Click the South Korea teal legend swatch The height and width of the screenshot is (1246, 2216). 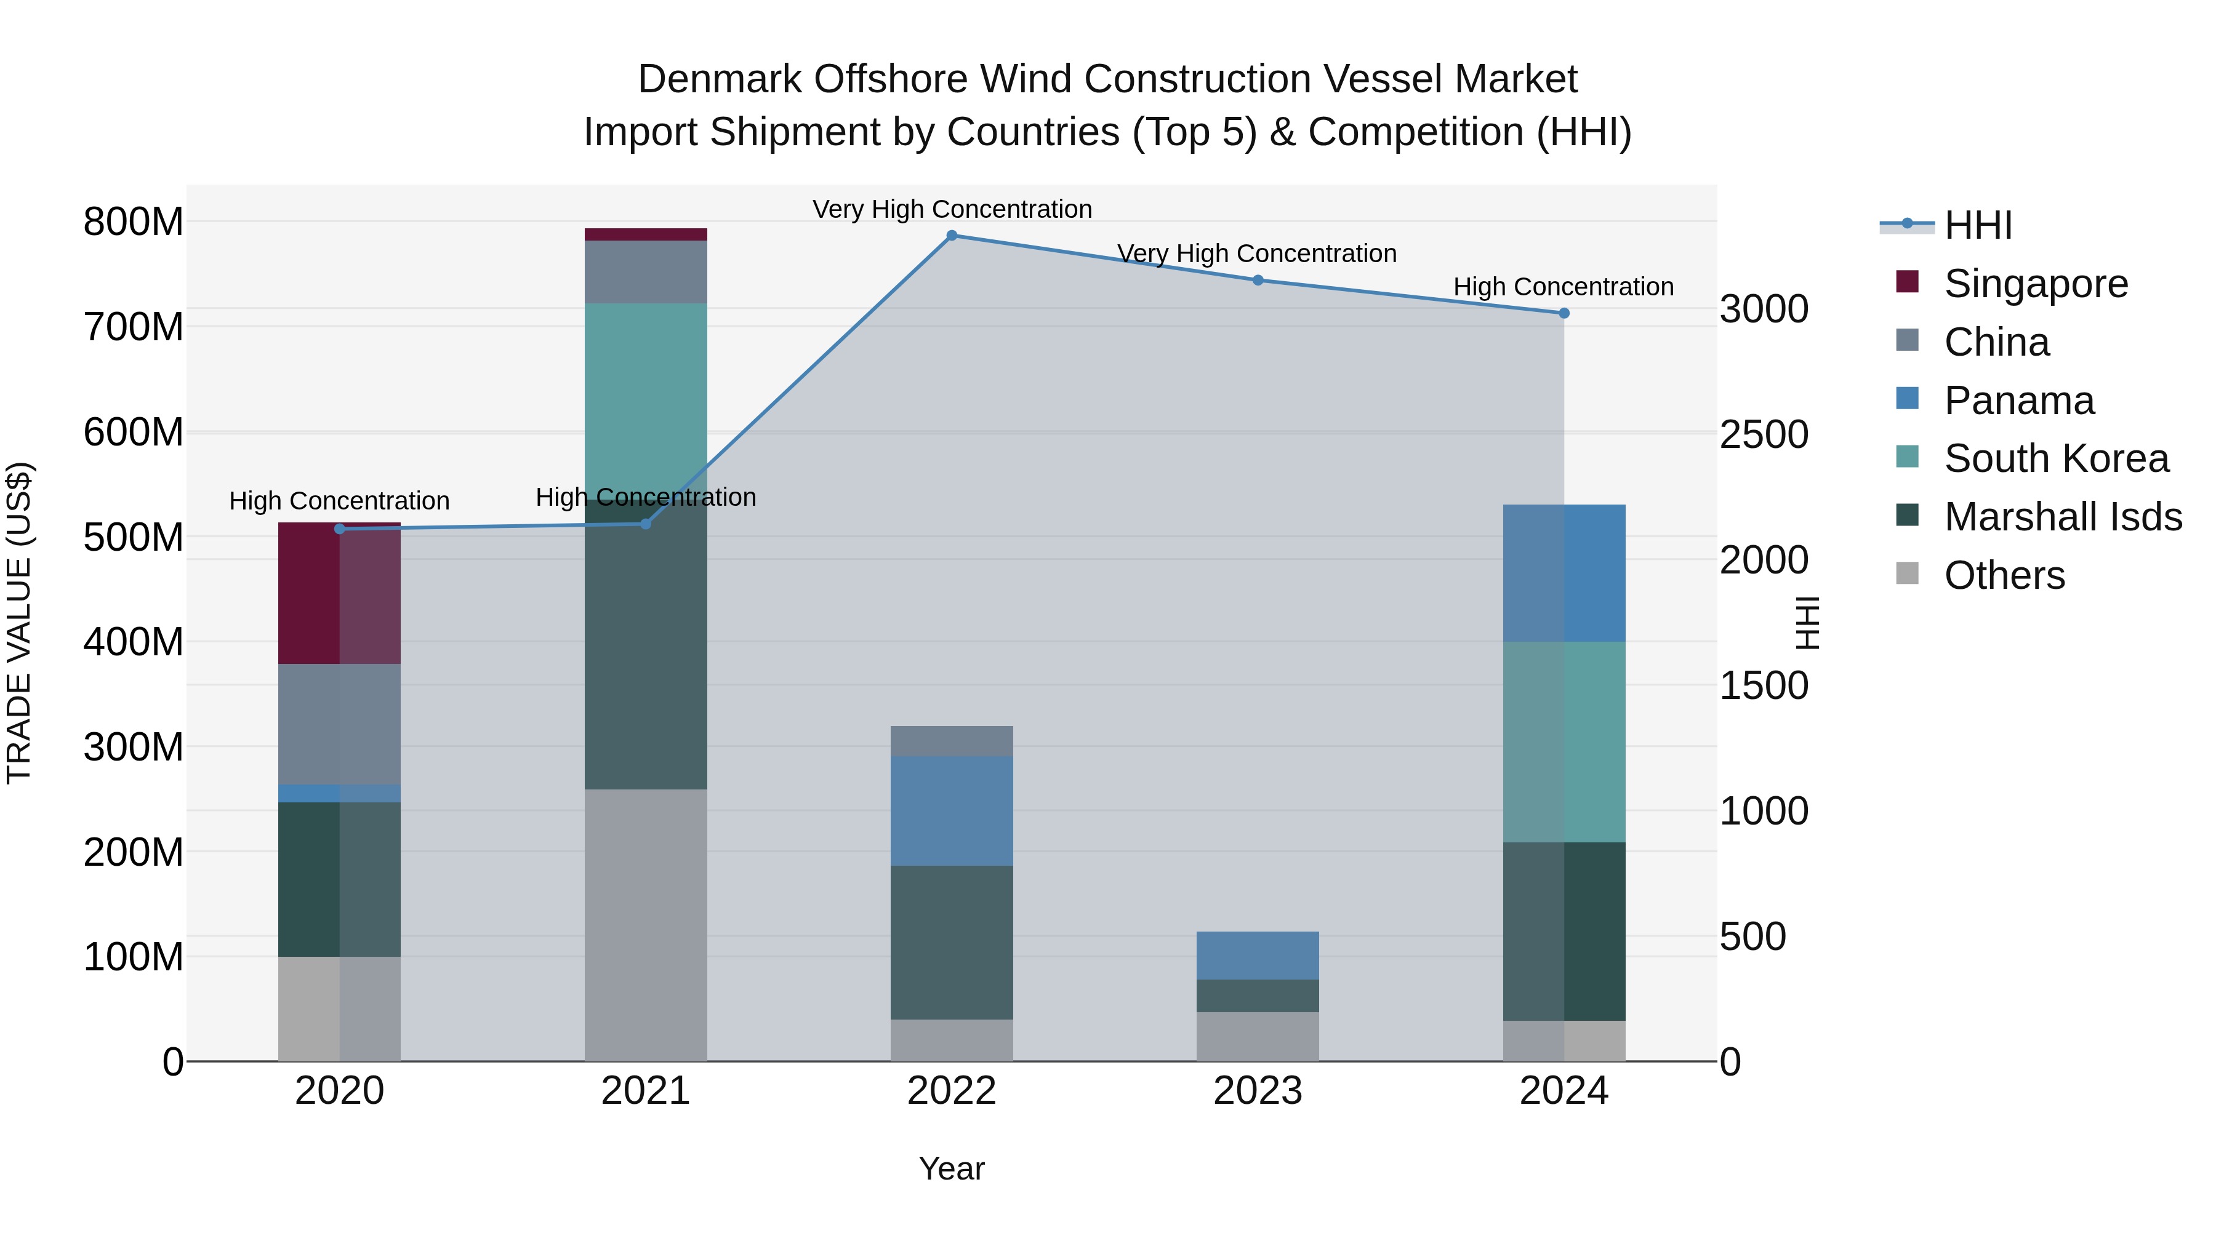[x=1907, y=457]
